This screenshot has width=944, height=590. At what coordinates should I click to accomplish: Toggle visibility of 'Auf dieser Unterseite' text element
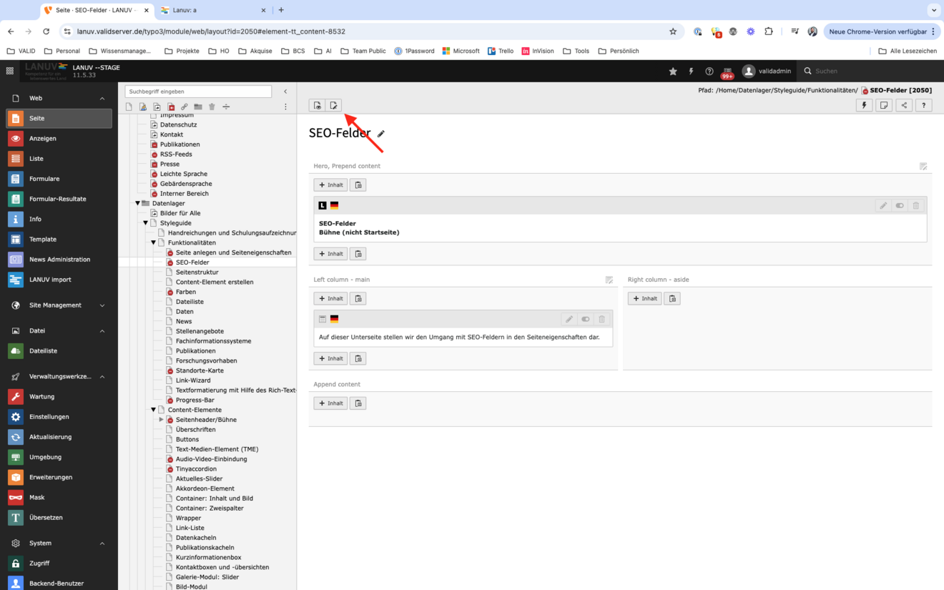(x=586, y=320)
